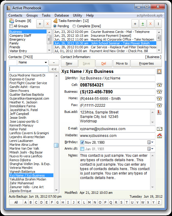Click the contact search input field
The width and height of the screenshot is (172, 216).
click(x=28, y=69)
